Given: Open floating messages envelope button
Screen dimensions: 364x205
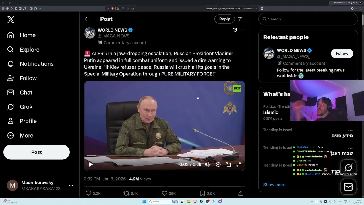Looking at the screenshot, I should 348,187.
